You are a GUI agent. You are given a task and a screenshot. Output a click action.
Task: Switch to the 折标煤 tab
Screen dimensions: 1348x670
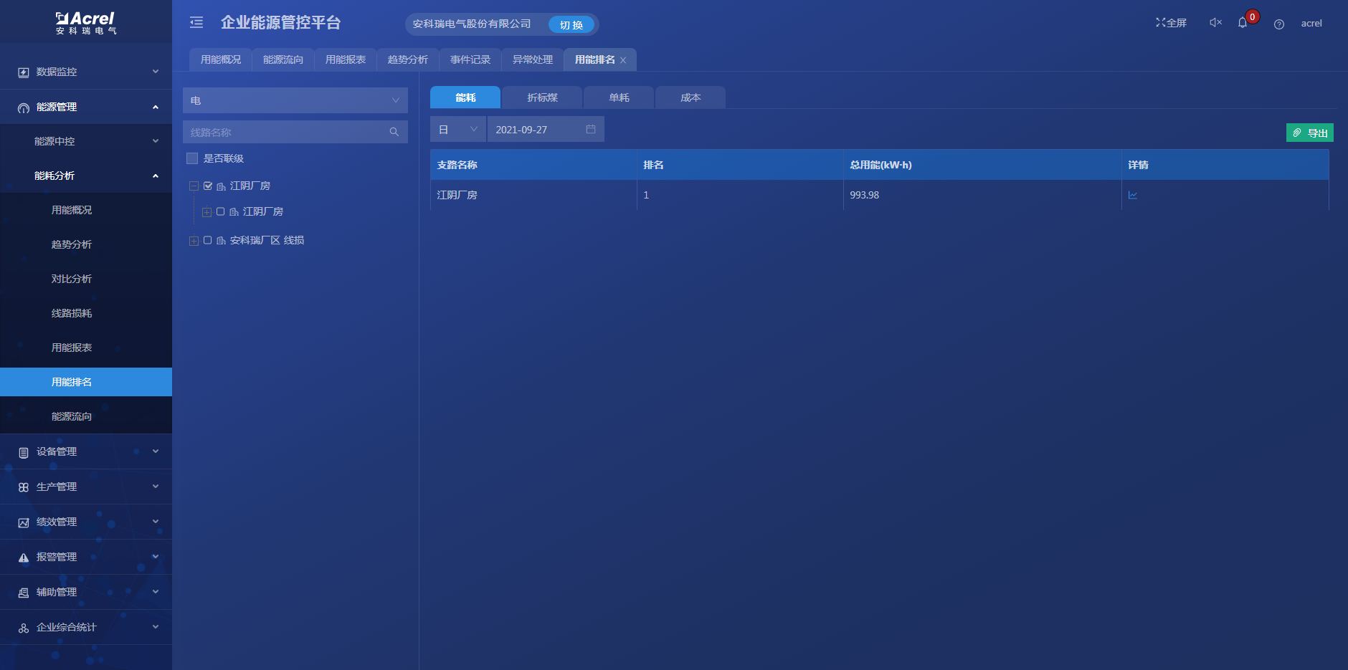[542, 97]
